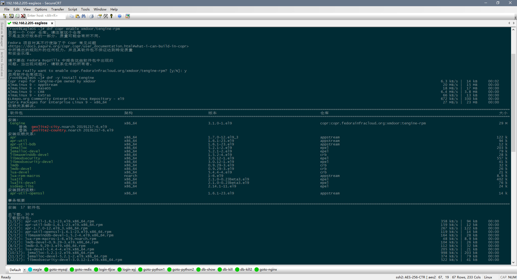Toggle CAP indicator in status bar

tap(503, 277)
